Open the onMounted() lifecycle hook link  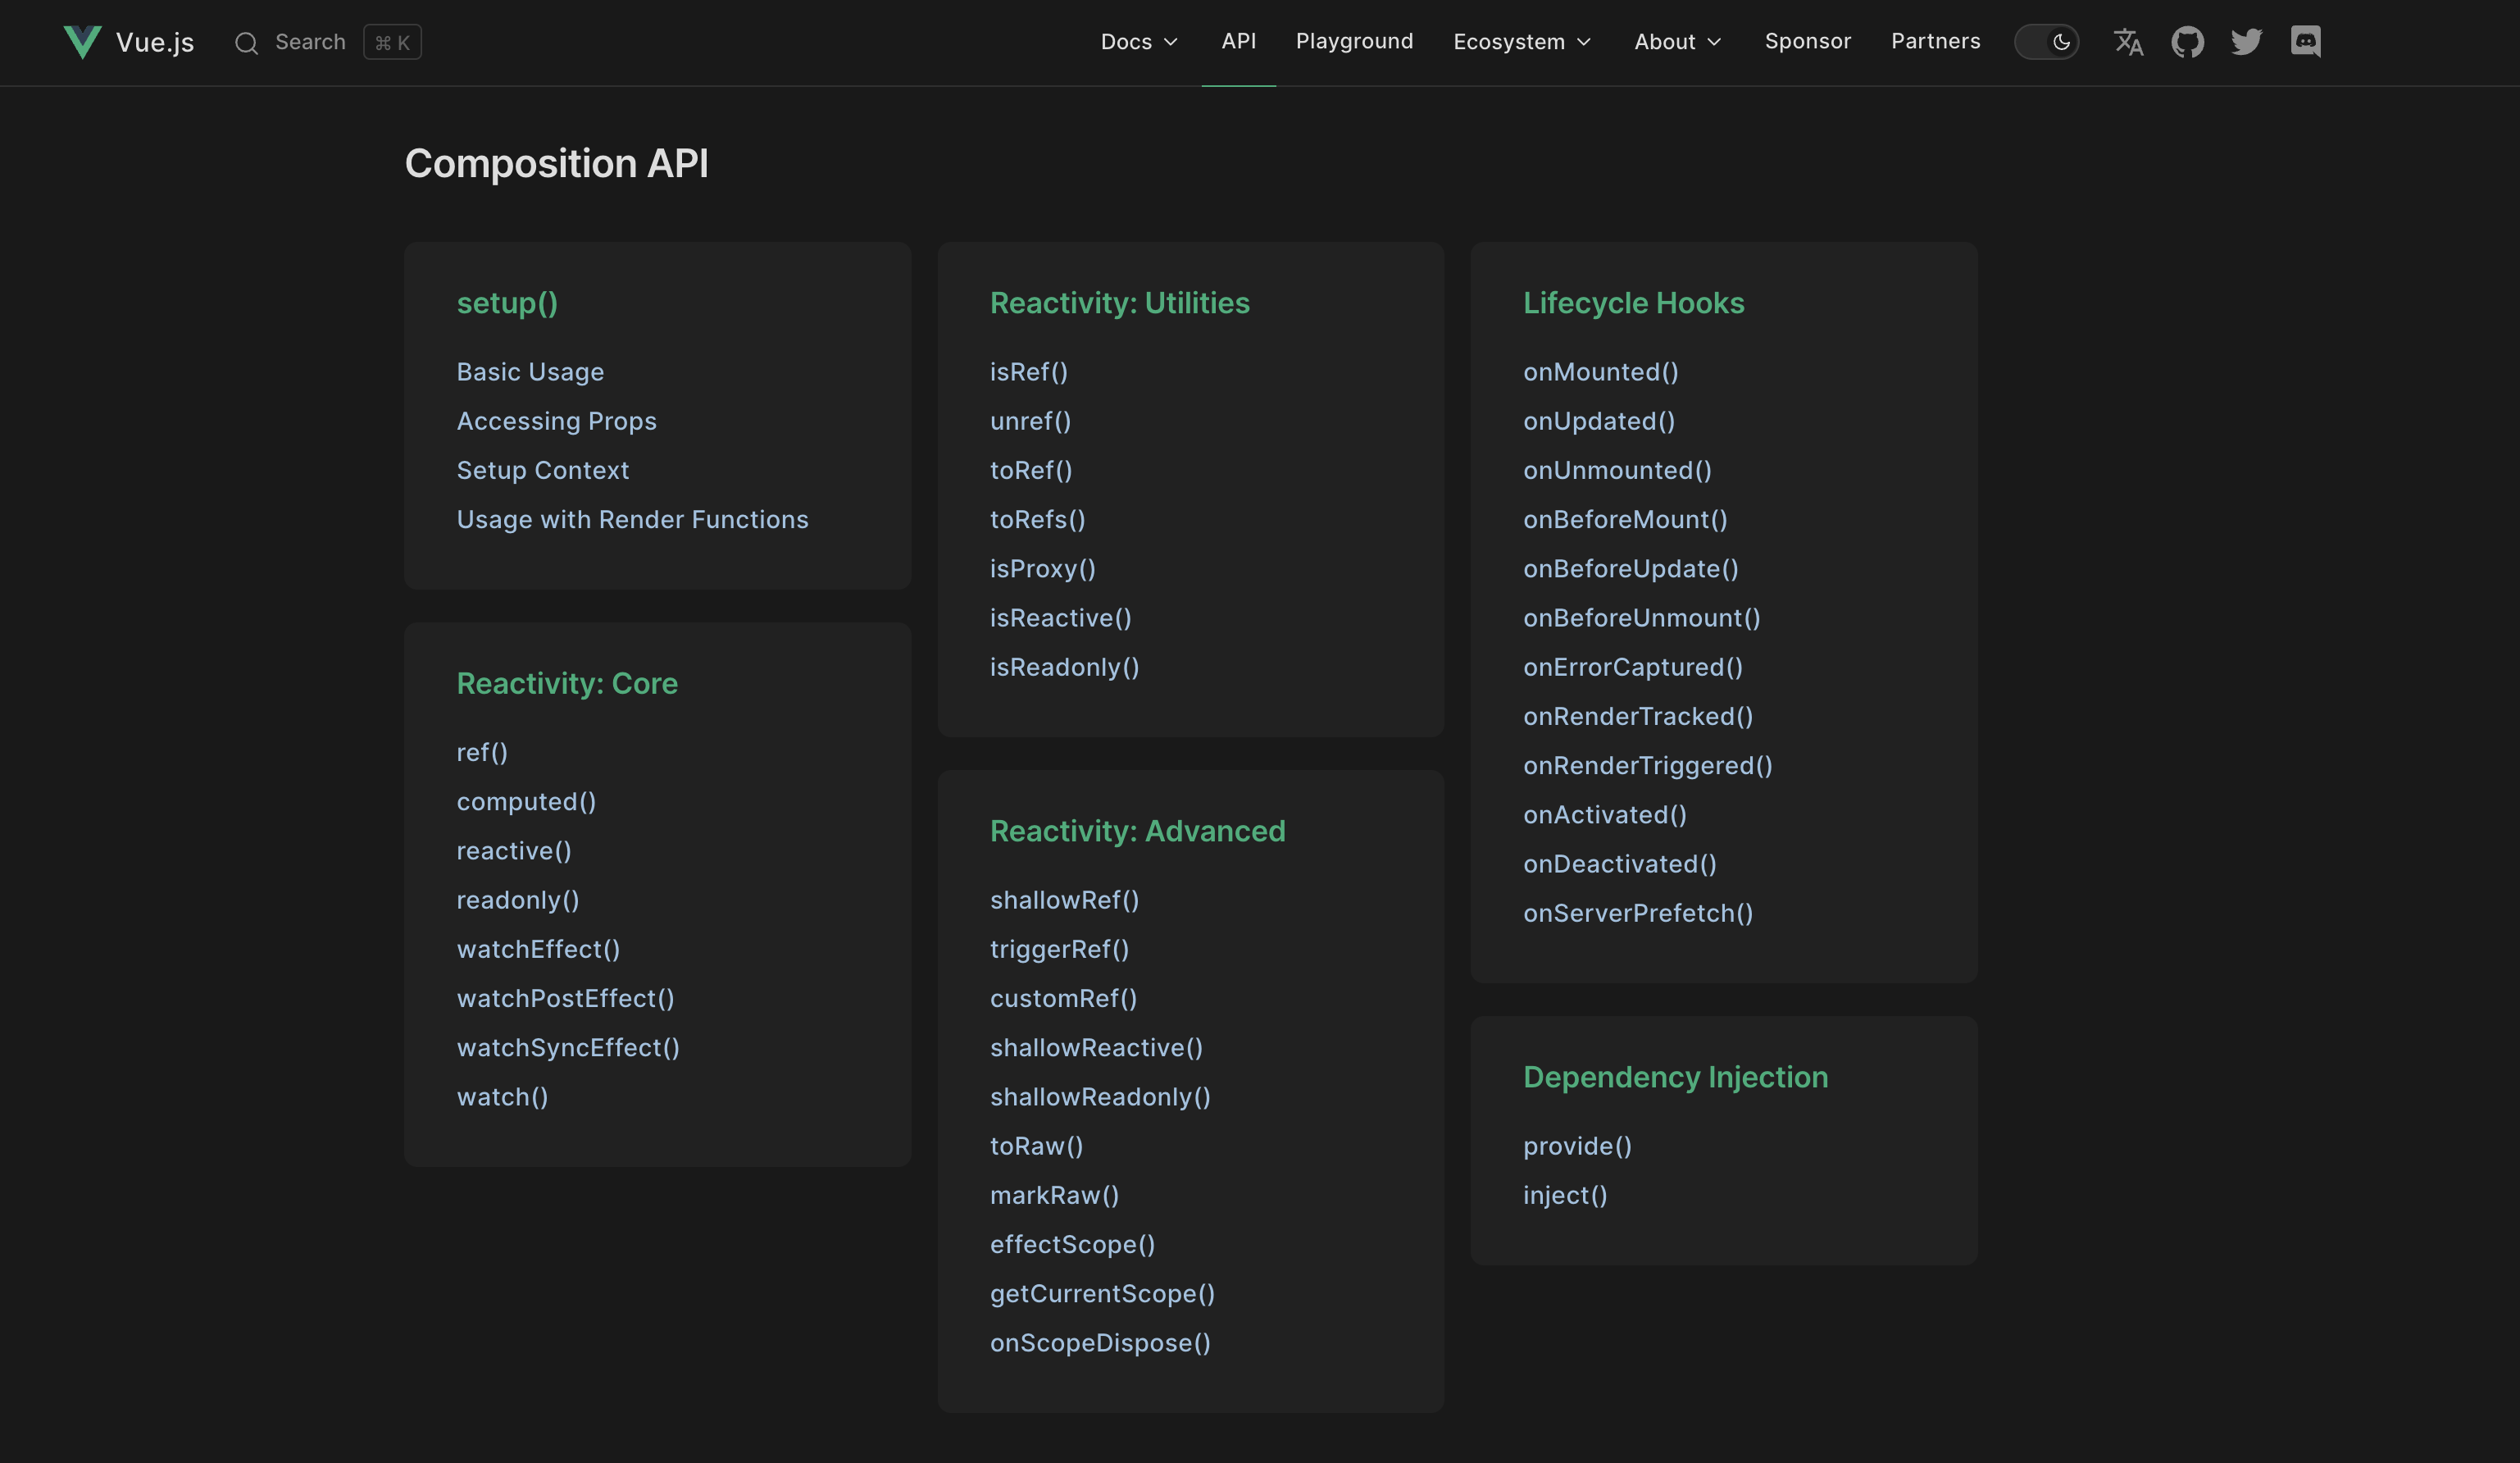tap(1600, 372)
